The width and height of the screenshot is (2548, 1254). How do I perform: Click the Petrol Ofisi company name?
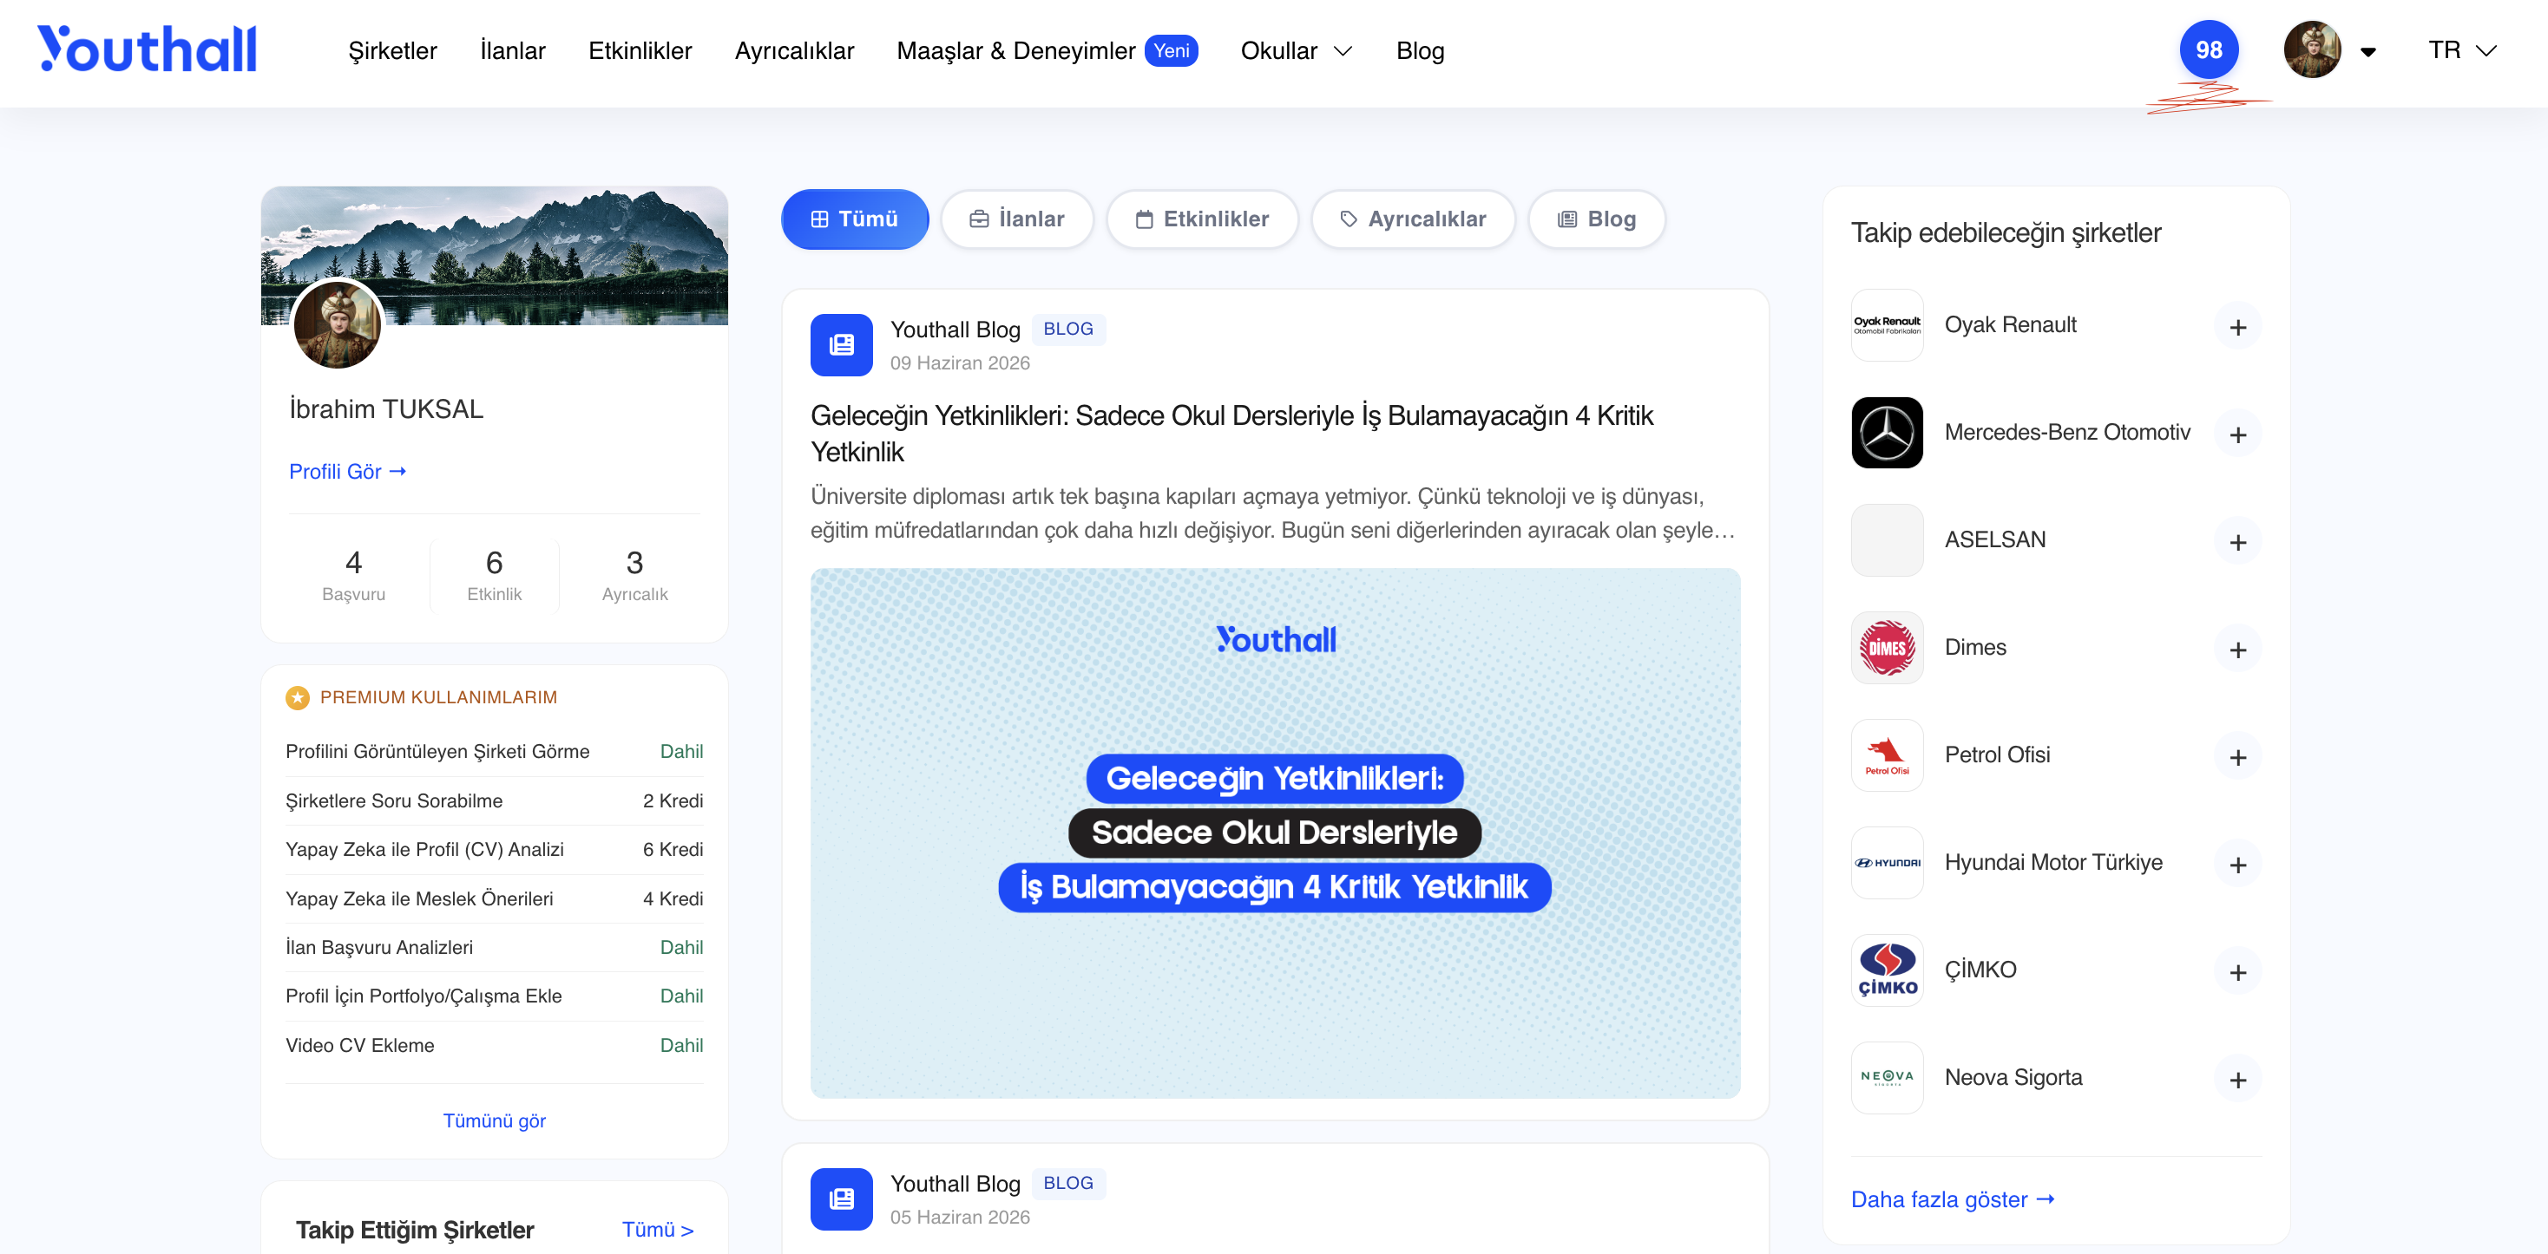tap(1997, 756)
